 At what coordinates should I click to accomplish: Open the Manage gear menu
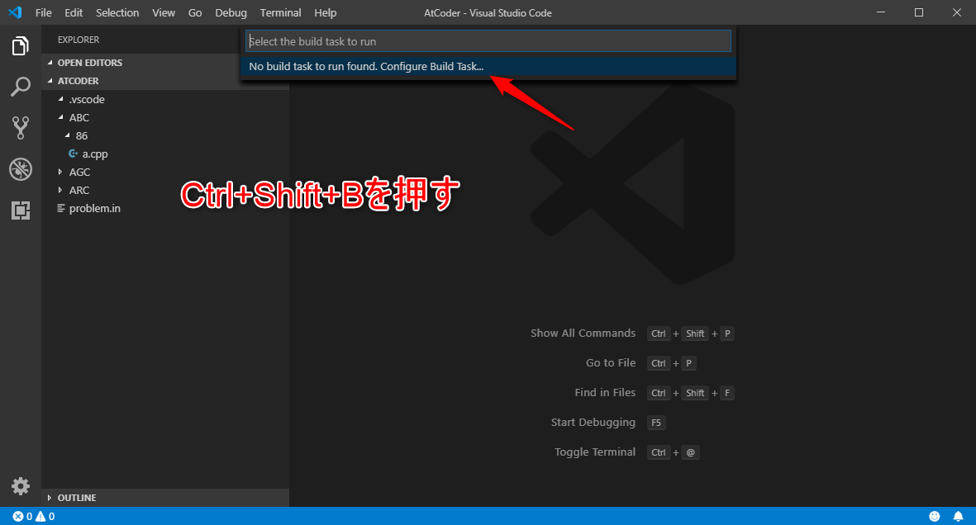click(x=20, y=486)
